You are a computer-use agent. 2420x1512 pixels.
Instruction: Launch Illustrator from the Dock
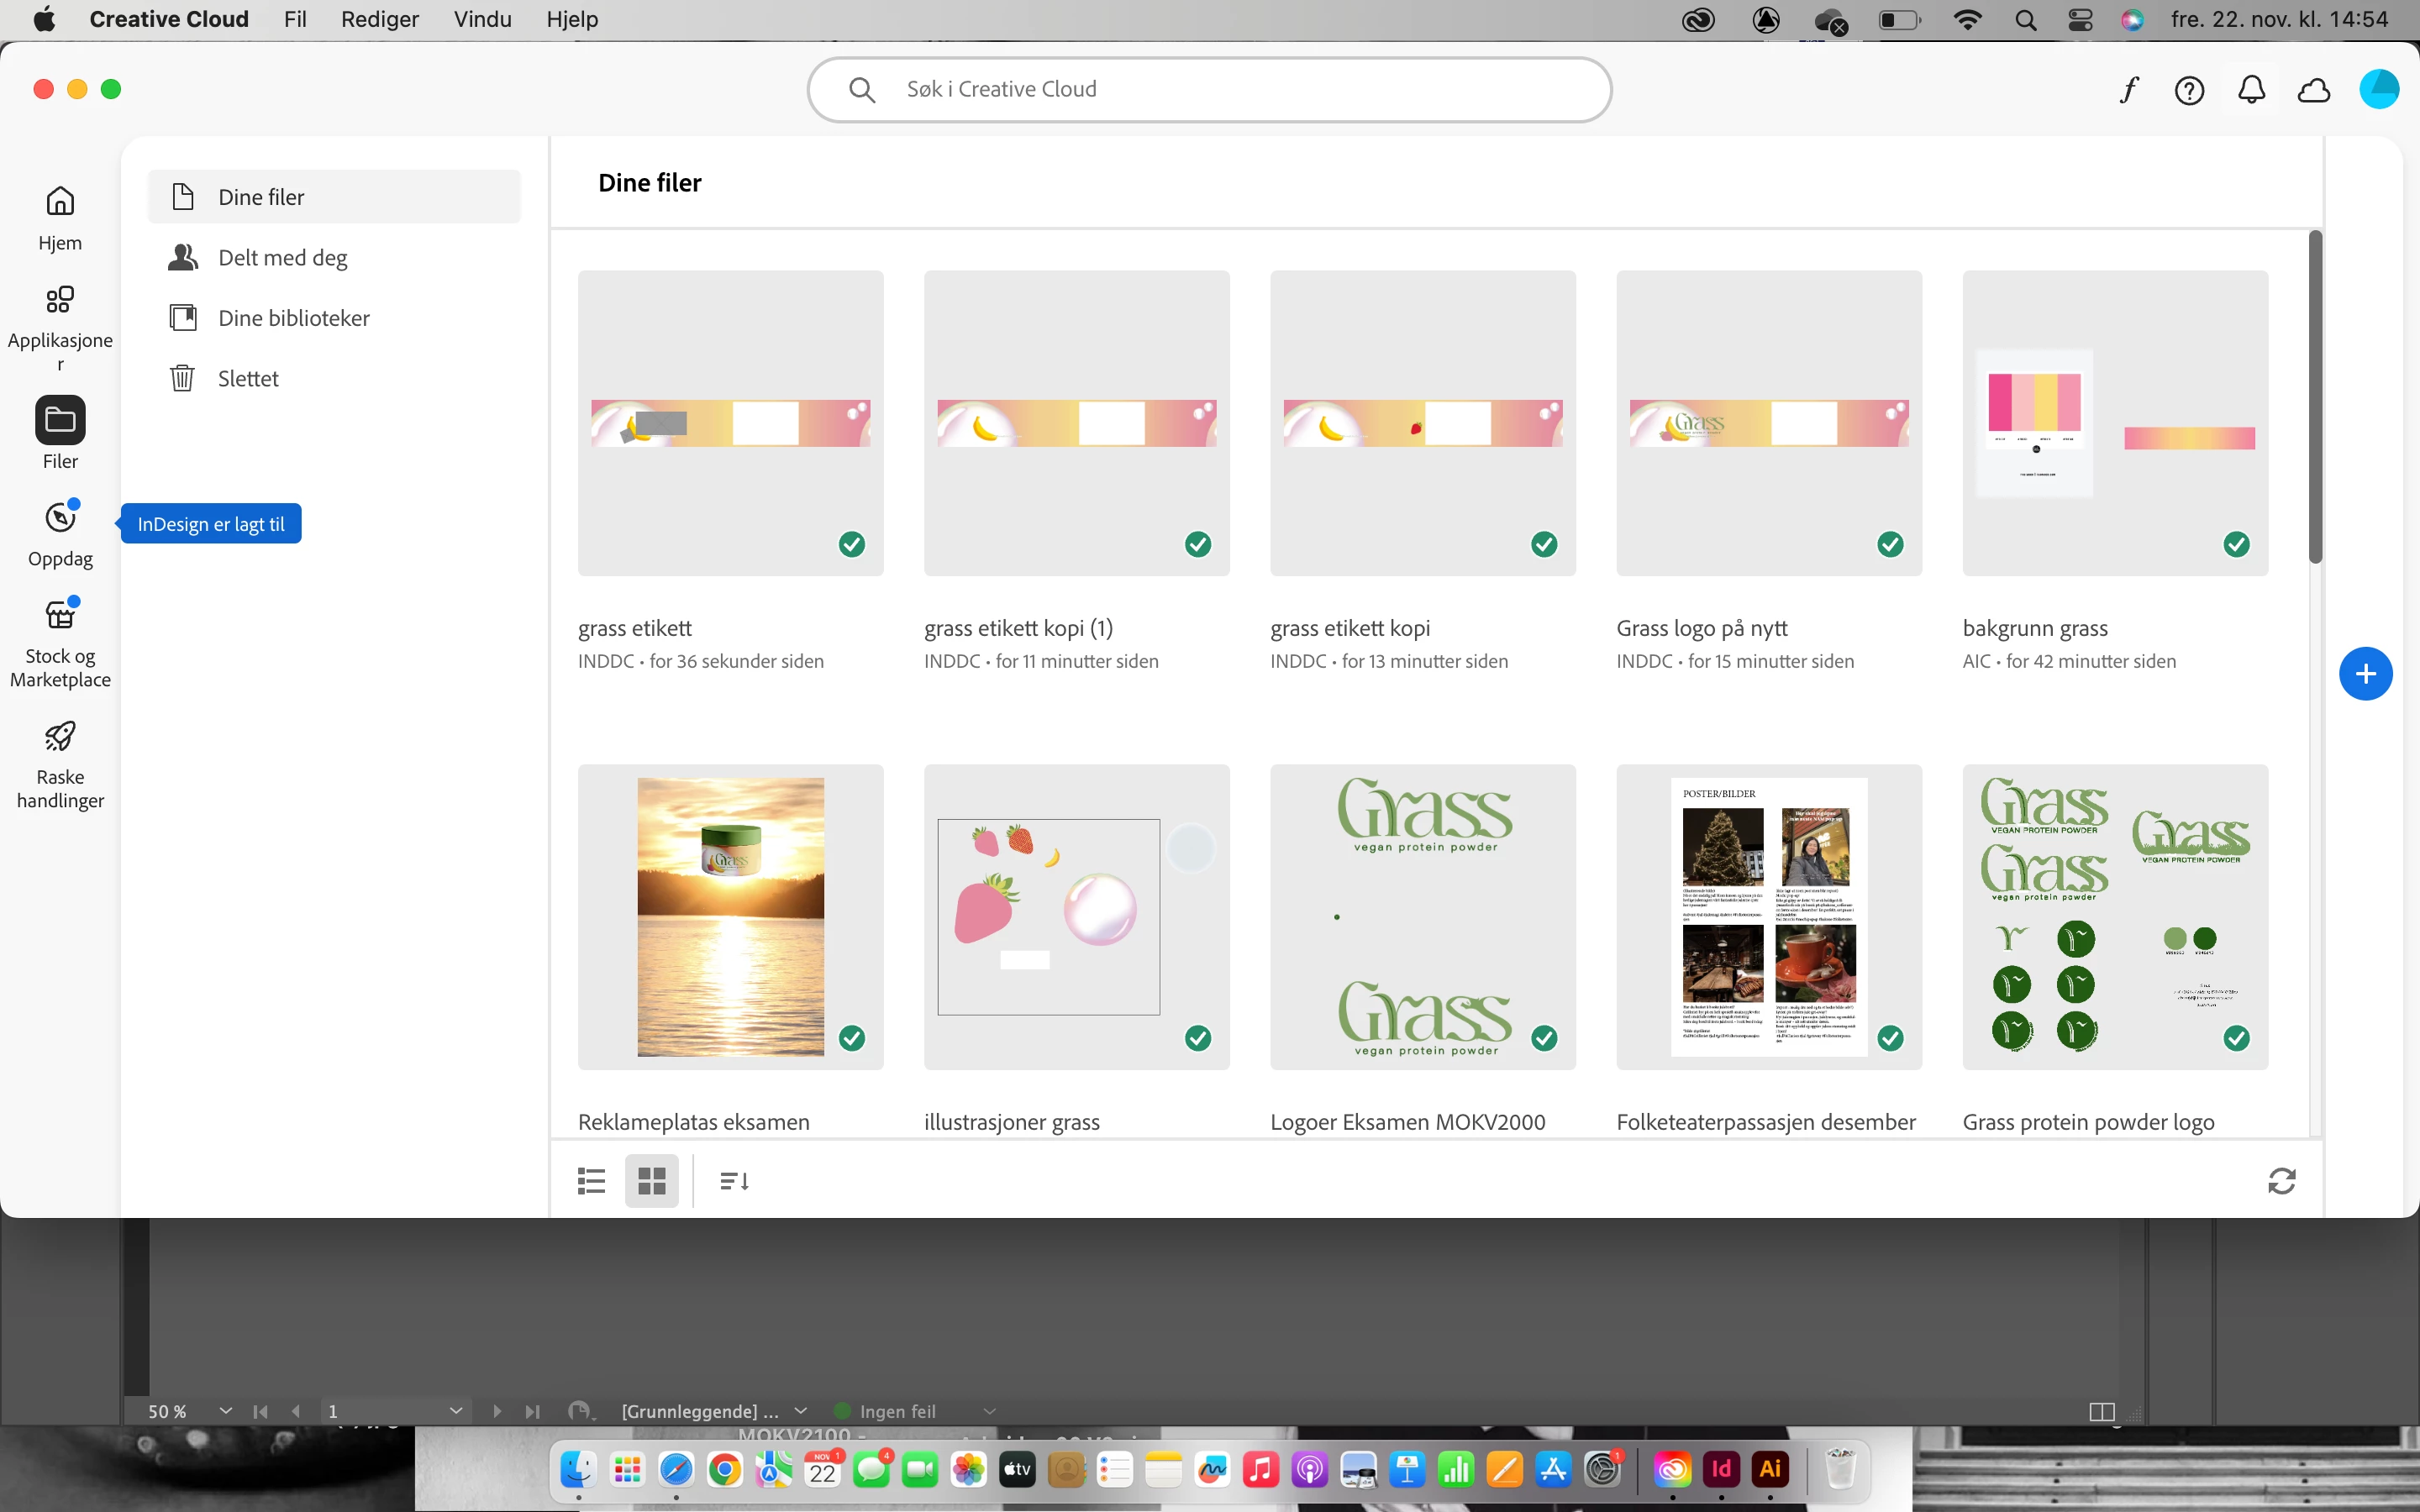[x=1771, y=1469]
